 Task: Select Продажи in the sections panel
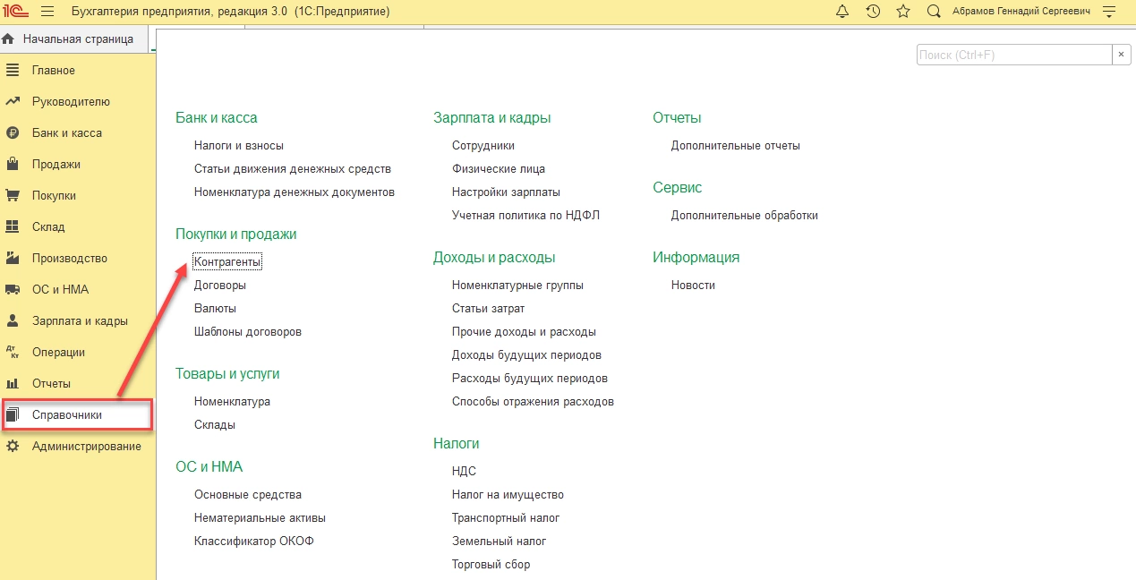56,165
